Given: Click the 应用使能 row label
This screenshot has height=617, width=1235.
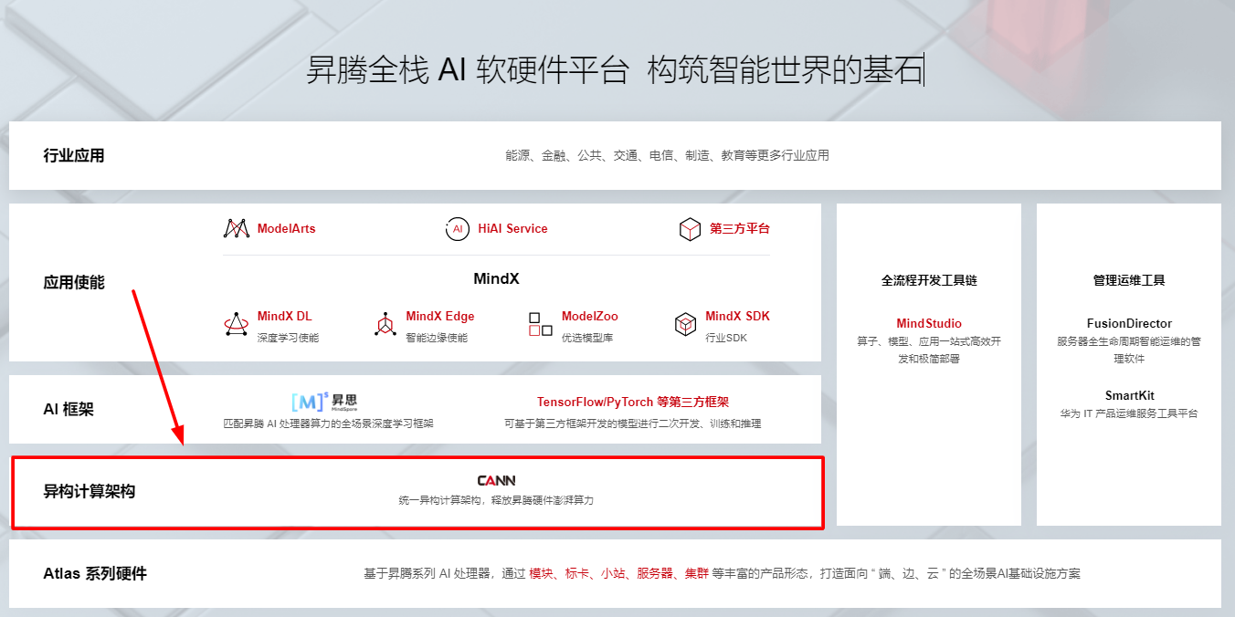Looking at the screenshot, I should 74,282.
